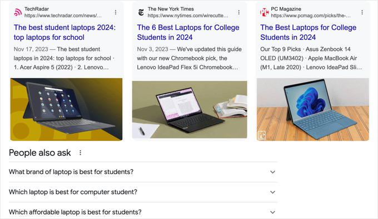Click the pcmag.com picks URL text
Image resolution: width=378 pixels, height=219 pixels.
[311, 16]
